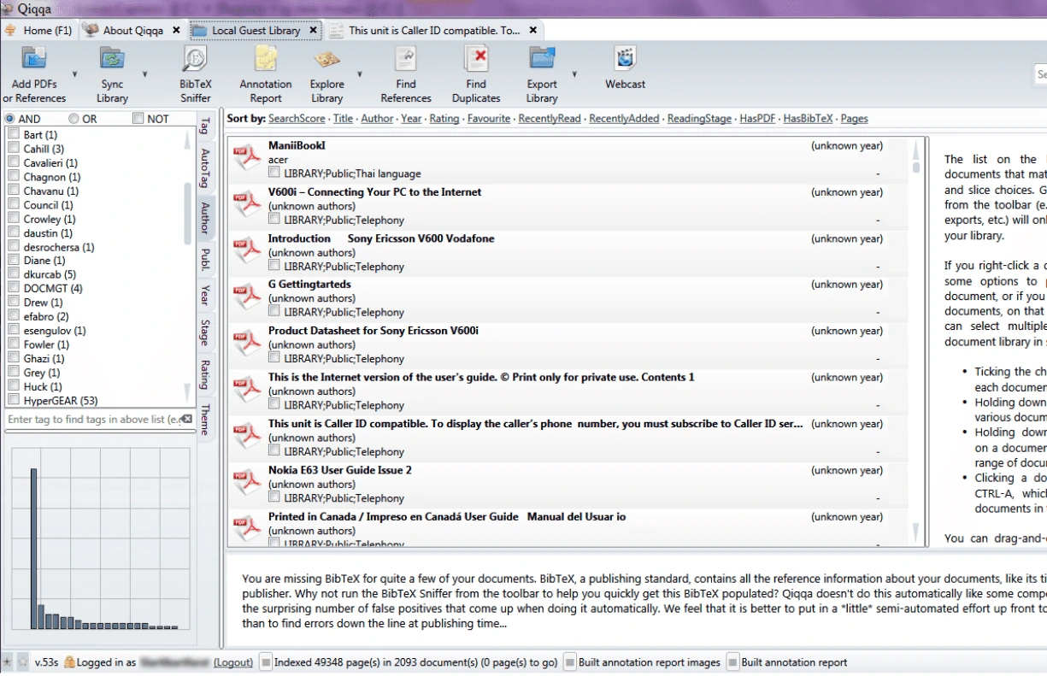Switch to the About Qiqqa tab

coord(132,30)
